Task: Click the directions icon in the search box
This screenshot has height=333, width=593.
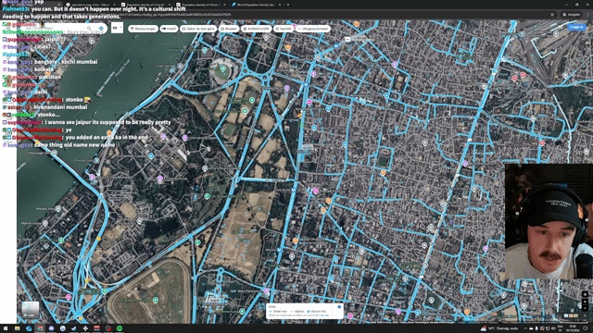Action: 101,29
